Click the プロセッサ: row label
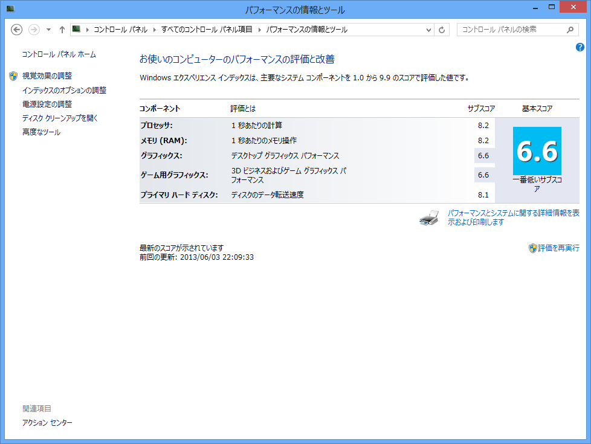591x444 pixels. [x=157, y=126]
